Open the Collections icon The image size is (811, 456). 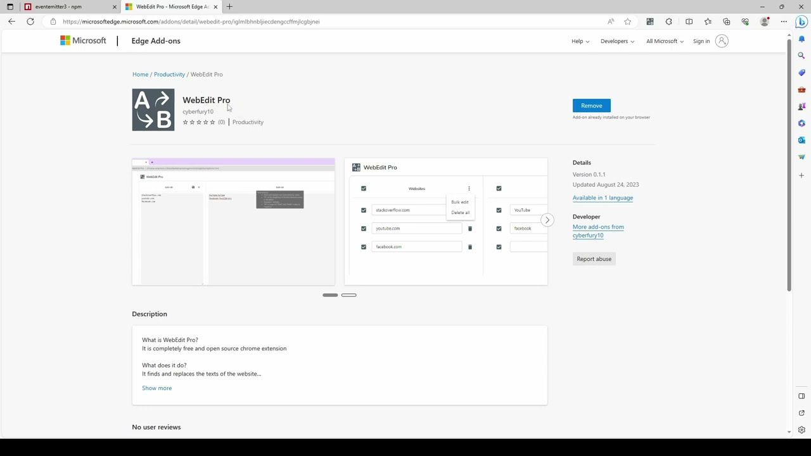point(726,22)
